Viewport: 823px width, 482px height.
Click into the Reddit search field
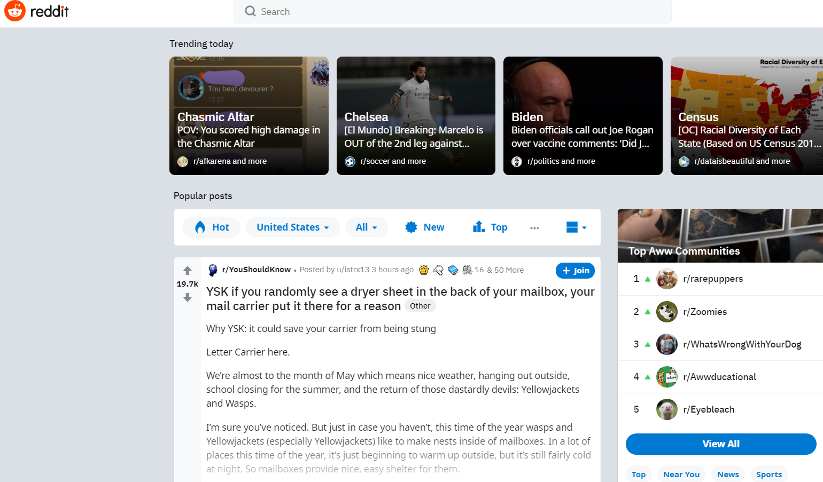click(452, 12)
